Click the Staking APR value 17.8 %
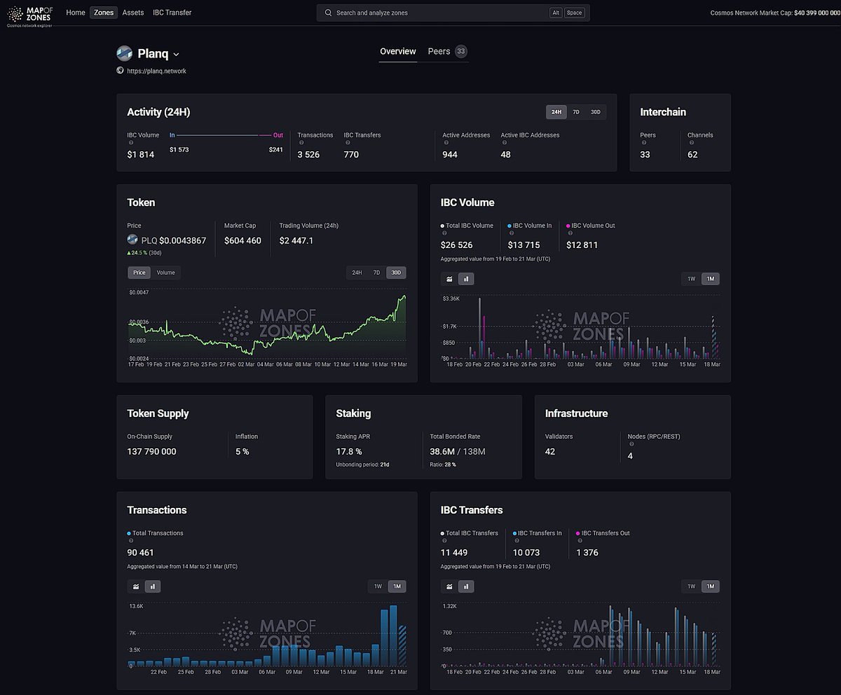 [349, 451]
